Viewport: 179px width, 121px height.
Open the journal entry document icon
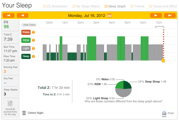(x=10, y=104)
